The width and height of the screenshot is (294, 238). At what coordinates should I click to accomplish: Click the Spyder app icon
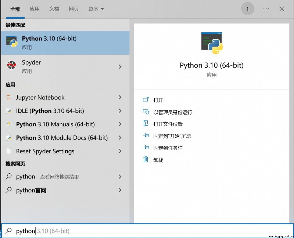(x=12, y=65)
